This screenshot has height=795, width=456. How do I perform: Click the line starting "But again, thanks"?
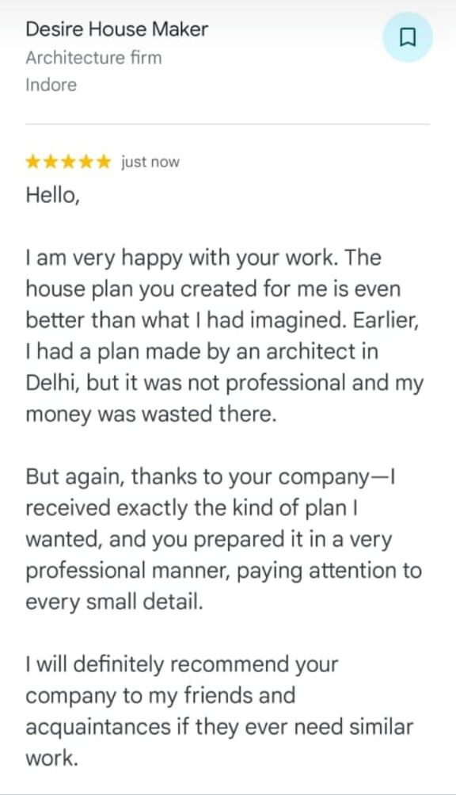tap(211, 478)
